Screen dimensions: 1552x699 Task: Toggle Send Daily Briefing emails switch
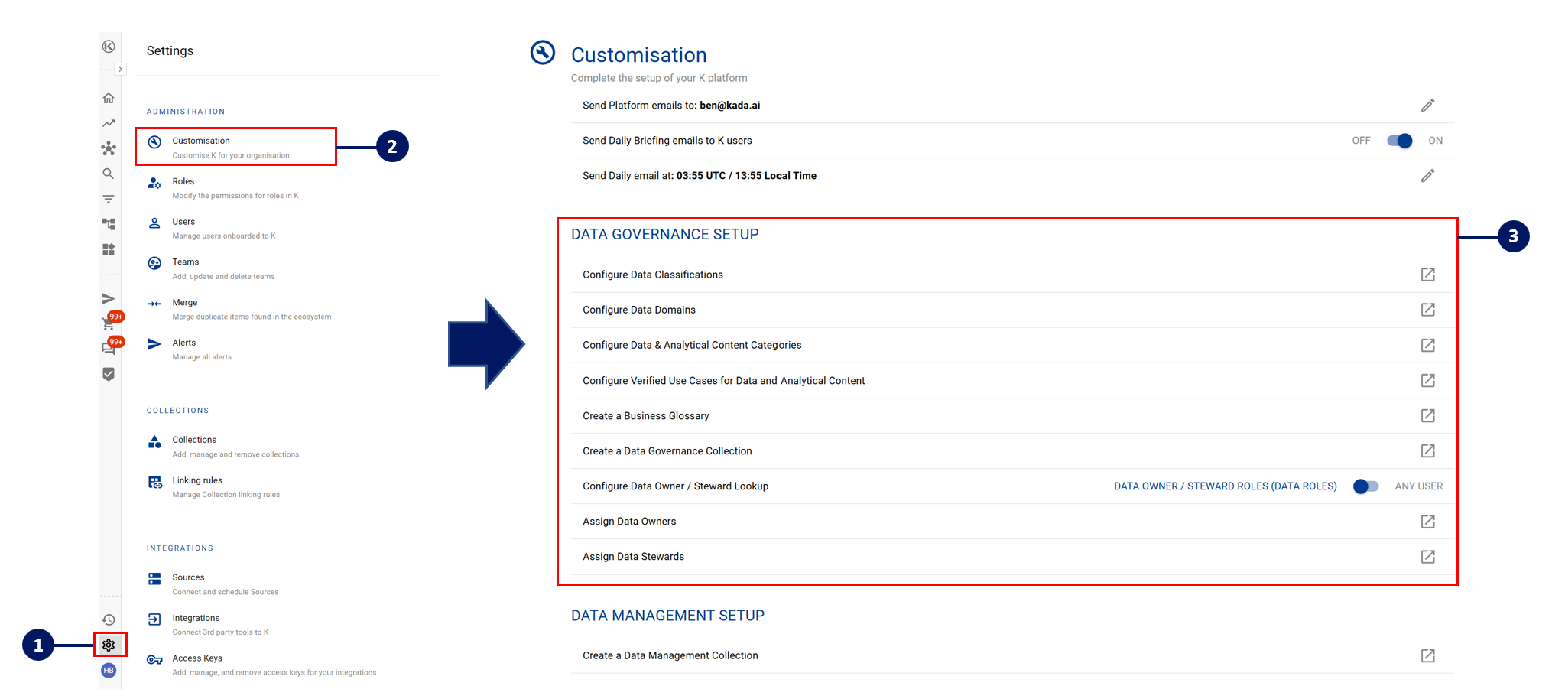[1399, 141]
